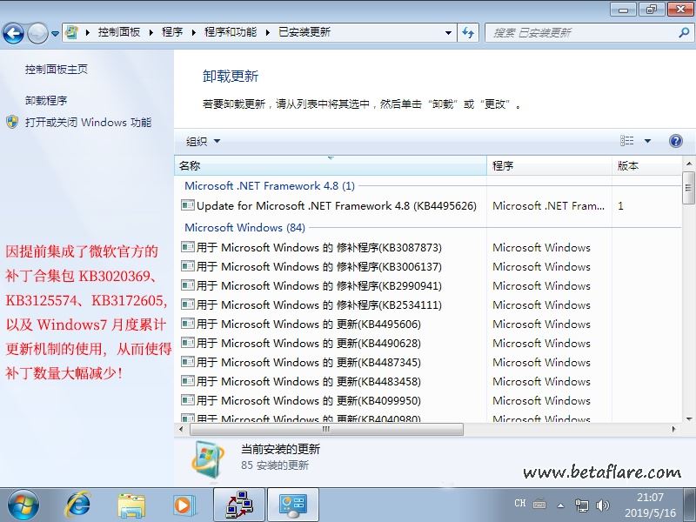The width and height of the screenshot is (696, 522).
Task: Open 打开或关闭 Windows 功能 link
Action: click(88, 123)
